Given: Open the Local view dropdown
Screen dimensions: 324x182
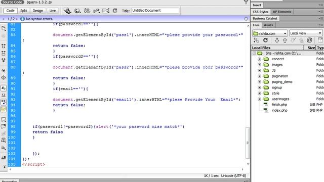Looking at the screenshot, I should 306,33.
